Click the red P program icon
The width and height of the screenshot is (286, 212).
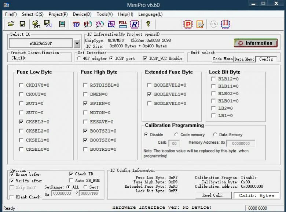point(188,24)
